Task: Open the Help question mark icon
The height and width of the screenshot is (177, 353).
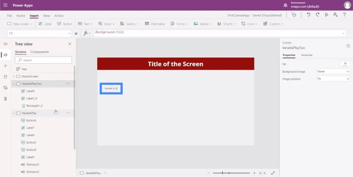Action: click(x=345, y=15)
